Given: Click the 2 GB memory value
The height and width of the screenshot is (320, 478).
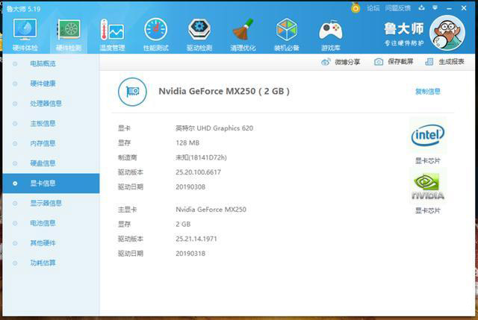Looking at the screenshot, I should coord(183,224).
